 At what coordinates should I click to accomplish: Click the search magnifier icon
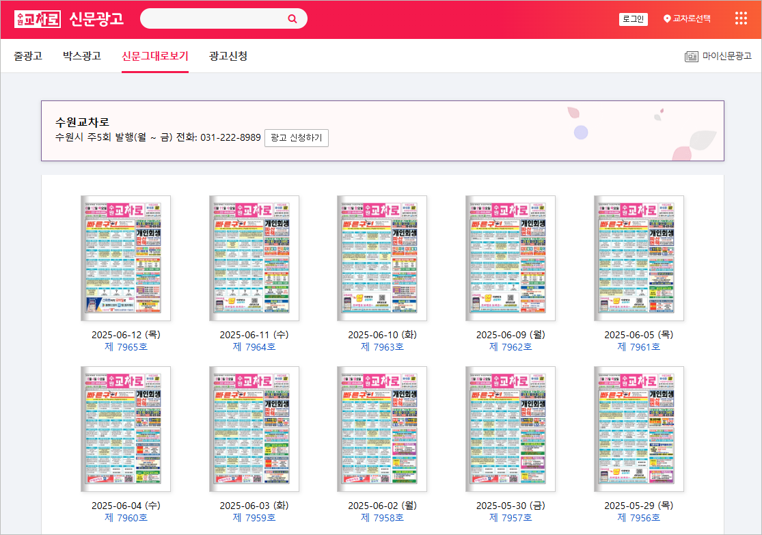[x=293, y=18]
